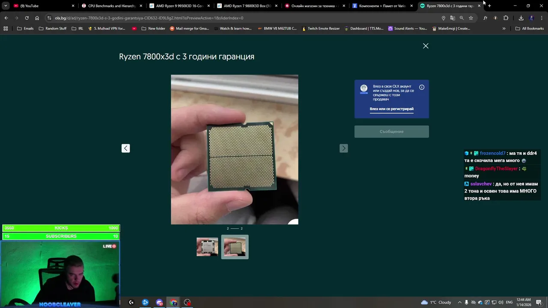Open the volume speaker tray icon

(500, 302)
